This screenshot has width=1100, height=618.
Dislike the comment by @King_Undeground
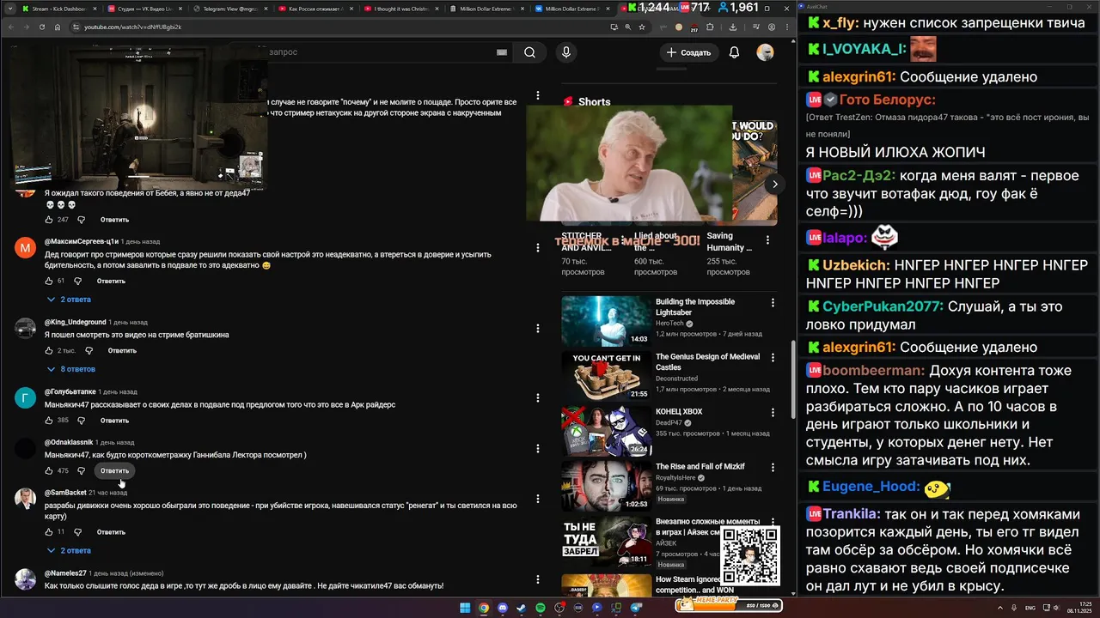[89, 350]
